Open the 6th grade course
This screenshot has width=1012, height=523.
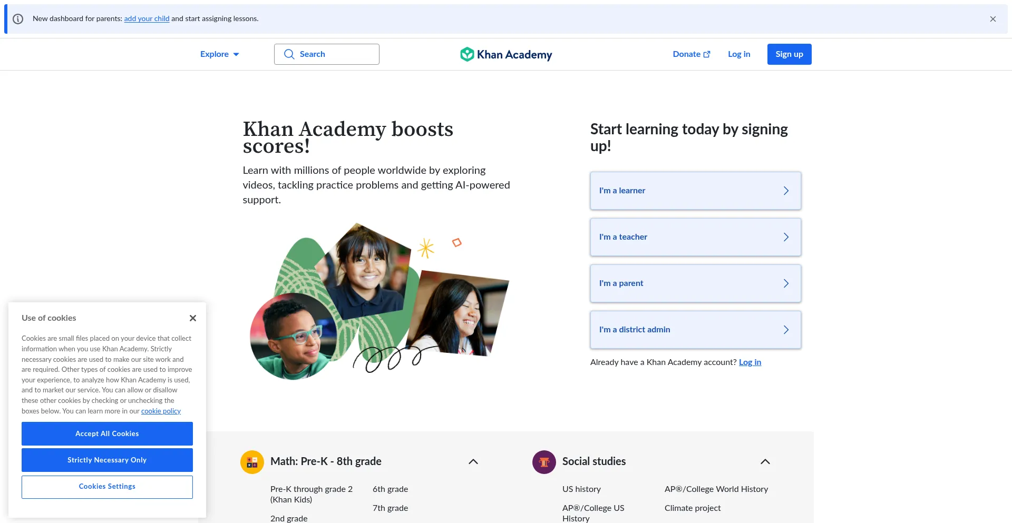(x=390, y=489)
